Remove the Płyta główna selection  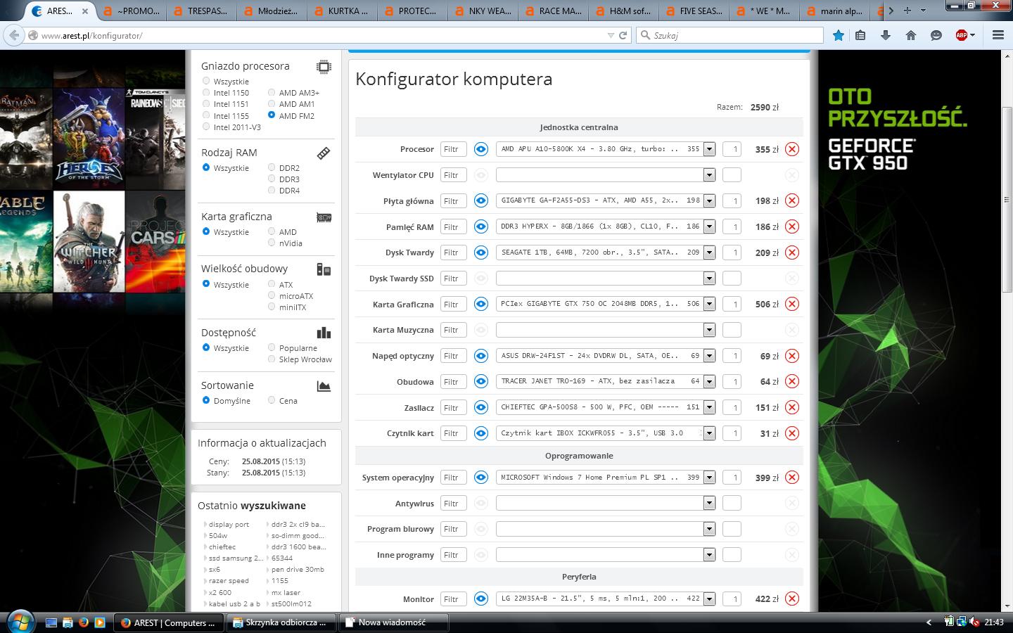point(792,200)
